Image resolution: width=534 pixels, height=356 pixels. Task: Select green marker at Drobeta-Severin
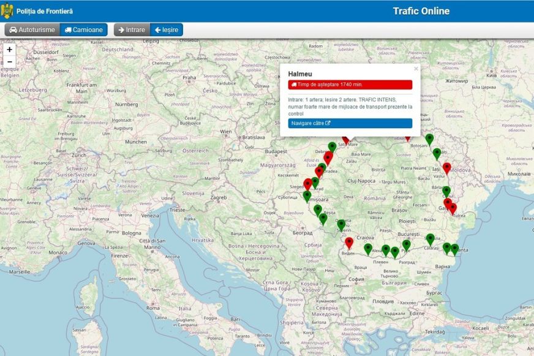[341, 225]
